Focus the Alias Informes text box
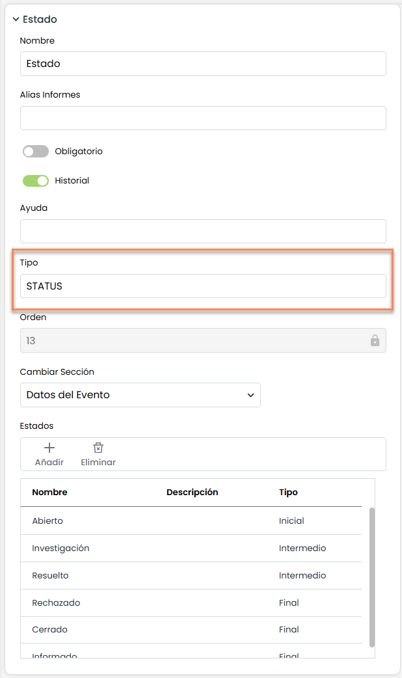 point(203,118)
